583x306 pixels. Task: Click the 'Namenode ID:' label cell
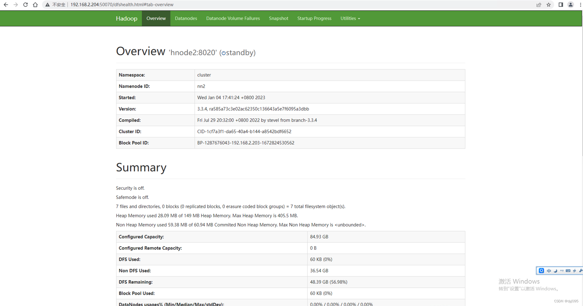[x=155, y=86]
